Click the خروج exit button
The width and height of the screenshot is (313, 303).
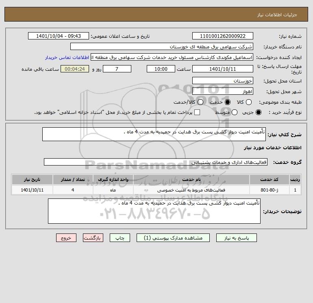tap(66, 238)
